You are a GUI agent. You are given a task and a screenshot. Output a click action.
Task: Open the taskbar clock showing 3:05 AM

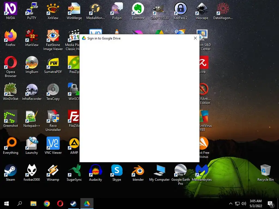256,204
